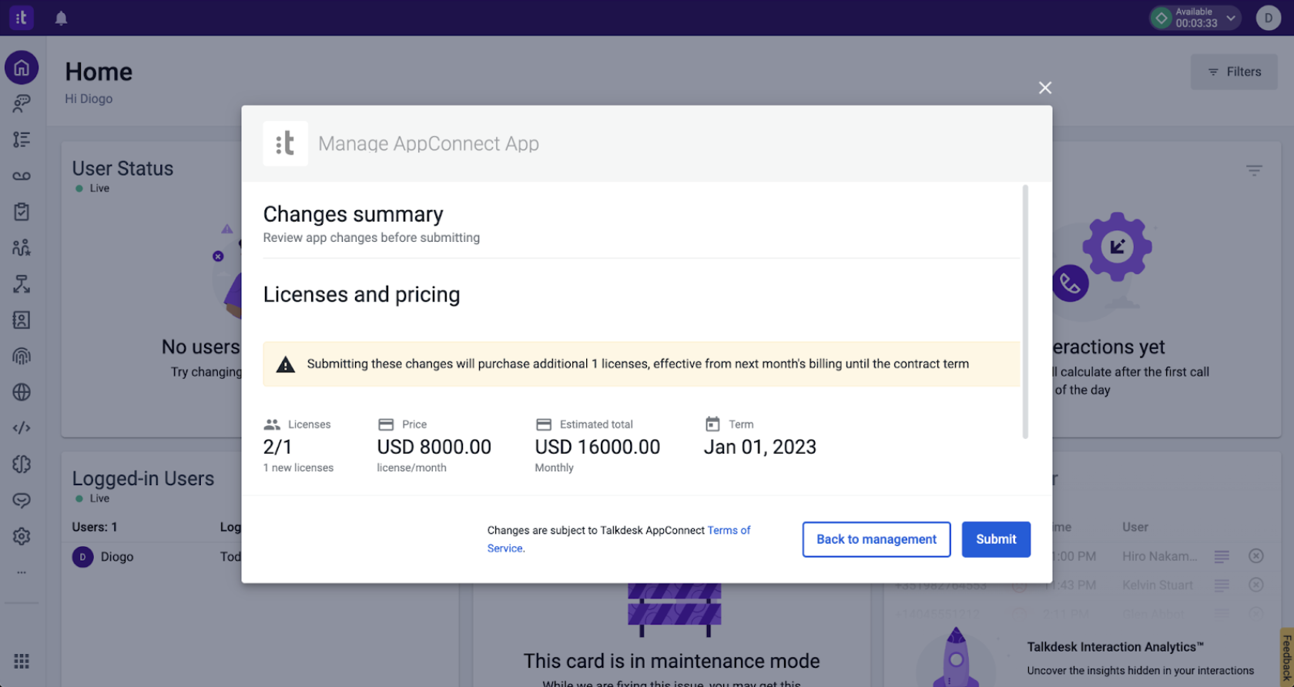Click the dismiss icon on Hiro Nakam row
This screenshot has height=687, width=1294.
click(1255, 556)
